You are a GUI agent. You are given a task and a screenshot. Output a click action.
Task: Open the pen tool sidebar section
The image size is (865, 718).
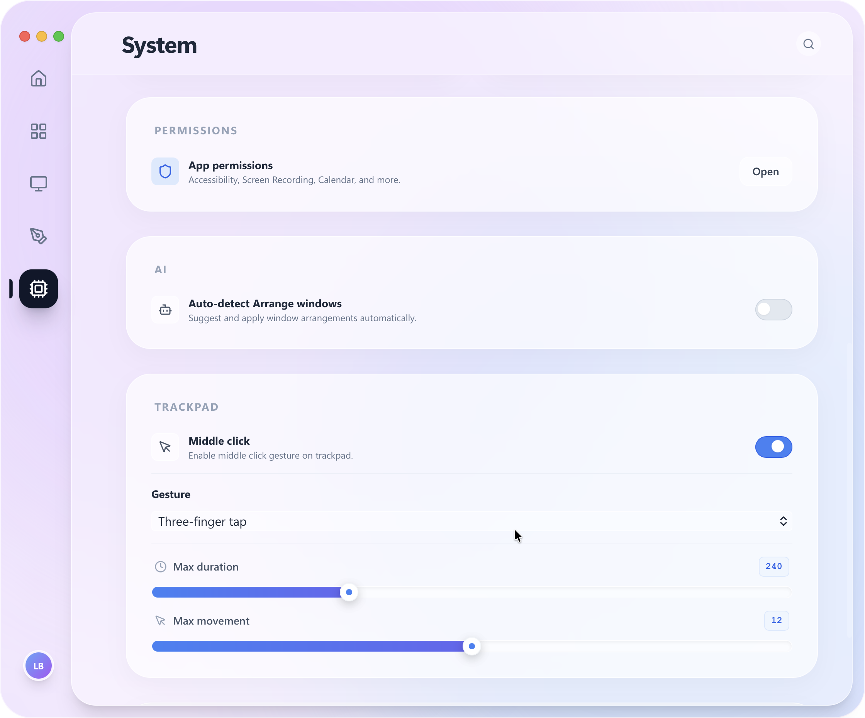38,236
